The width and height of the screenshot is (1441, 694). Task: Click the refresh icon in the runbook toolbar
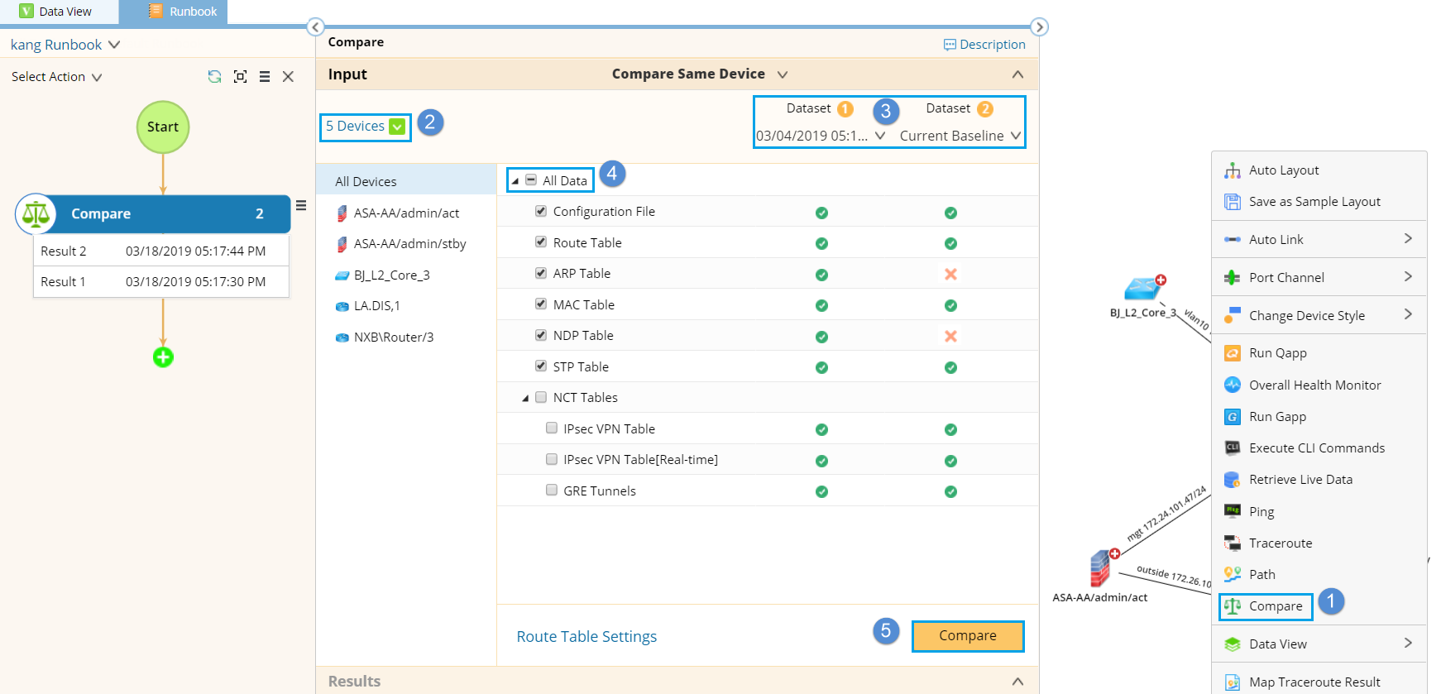click(214, 76)
